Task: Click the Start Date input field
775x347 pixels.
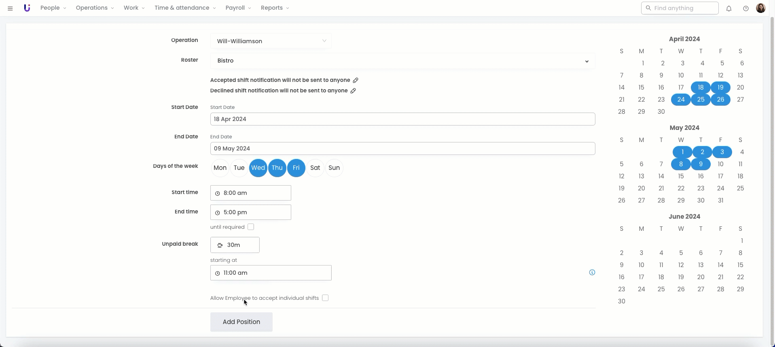Action: [x=402, y=119]
